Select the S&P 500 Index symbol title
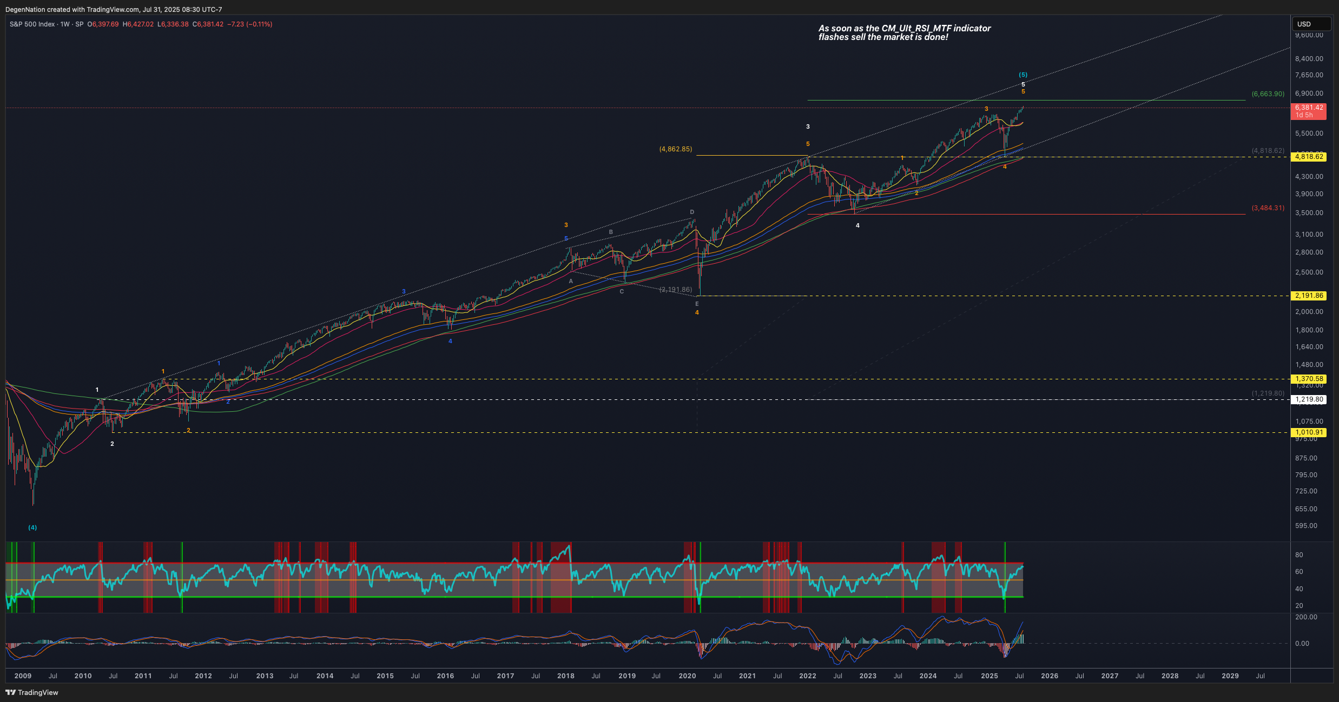Image resolution: width=1339 pixels, height=702 pixels. click(32, 24)
